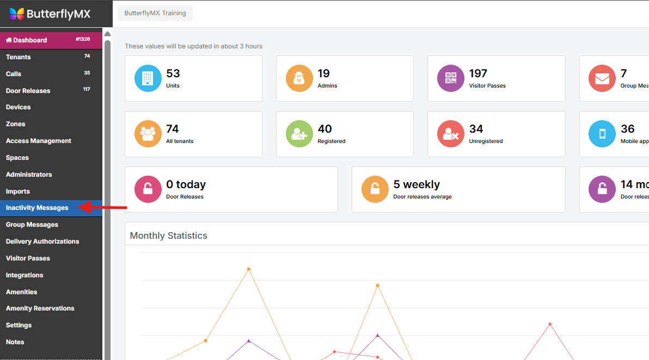Click the ButterflyMX Training button
The height and width of the screenshot is (360, 649).
tap(155, 14)
